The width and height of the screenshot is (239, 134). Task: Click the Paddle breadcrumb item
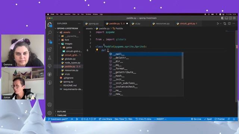click(118, 29)
